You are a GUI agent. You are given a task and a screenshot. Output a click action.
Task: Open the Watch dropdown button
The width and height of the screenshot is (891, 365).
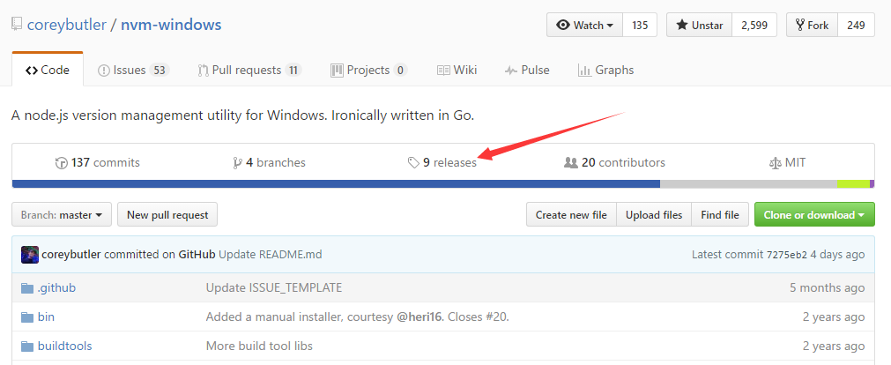(584, 25)
